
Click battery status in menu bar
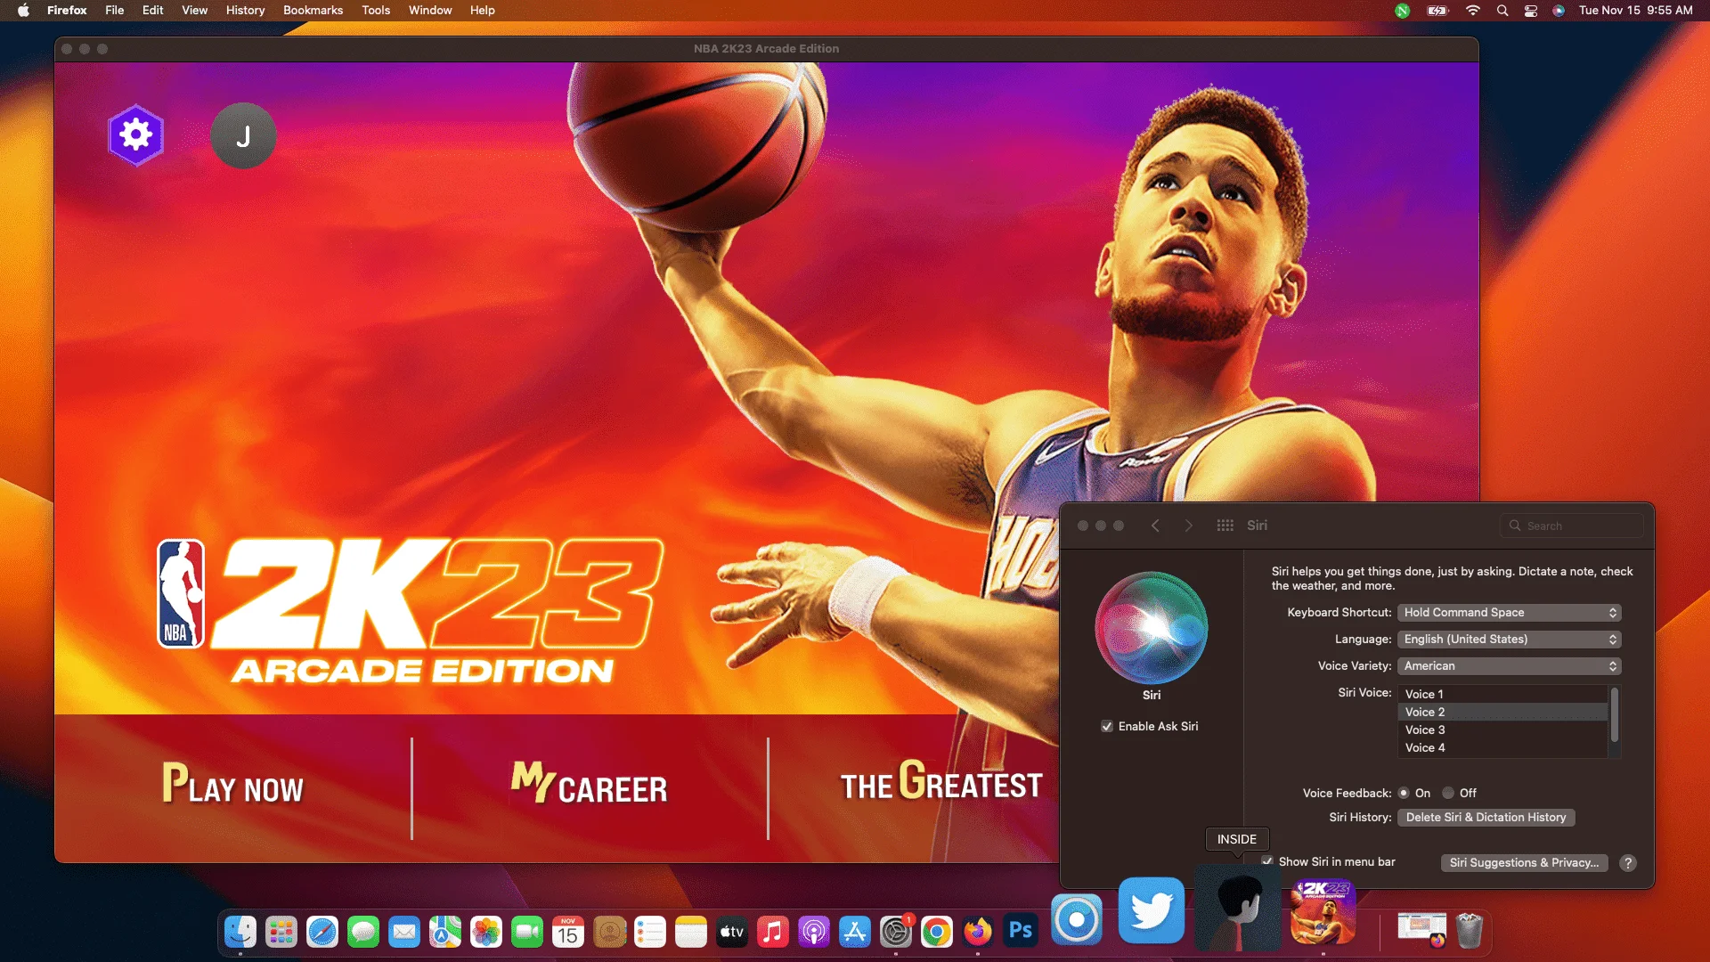click(1437, 11)
